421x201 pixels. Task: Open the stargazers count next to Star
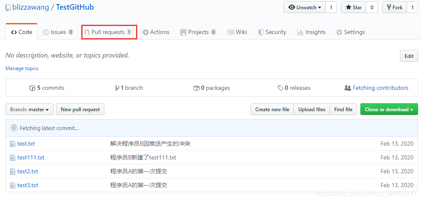372,7
